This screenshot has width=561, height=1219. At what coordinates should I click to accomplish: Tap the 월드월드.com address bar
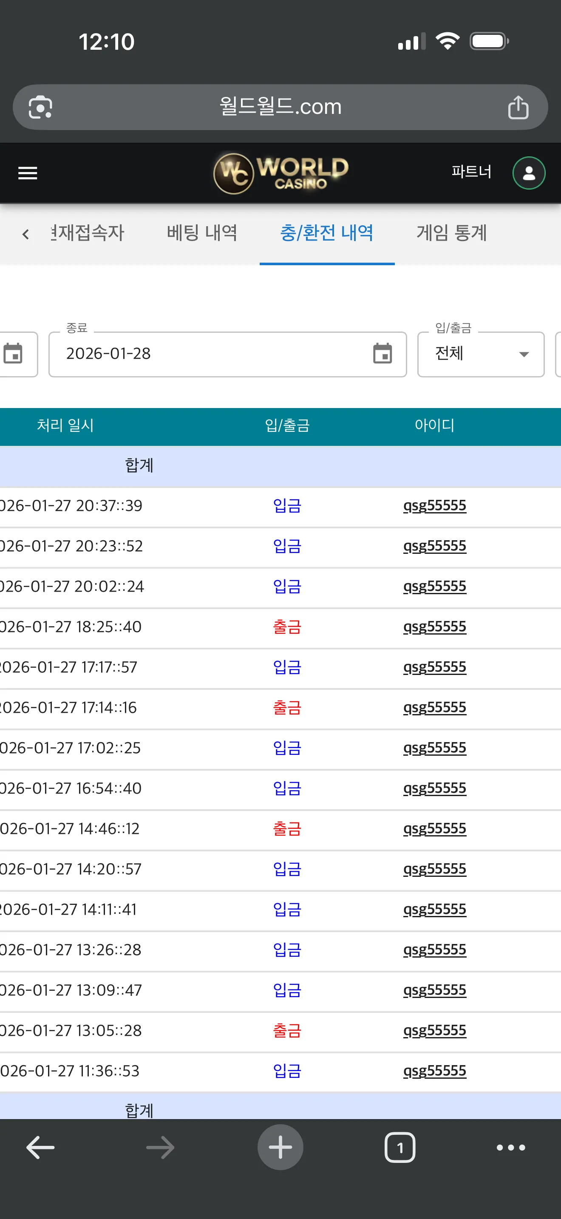click(x=280, y=108)
